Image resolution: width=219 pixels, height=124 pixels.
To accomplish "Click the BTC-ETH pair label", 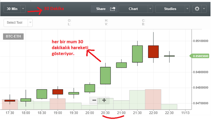I will point(13,36).
